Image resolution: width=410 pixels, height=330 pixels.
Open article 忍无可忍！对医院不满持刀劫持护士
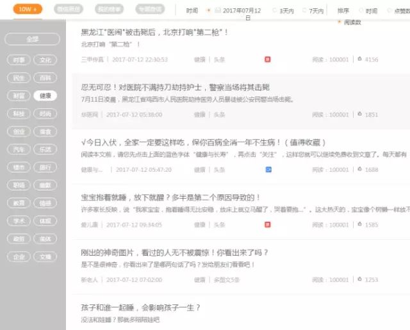tap(184, 87)
